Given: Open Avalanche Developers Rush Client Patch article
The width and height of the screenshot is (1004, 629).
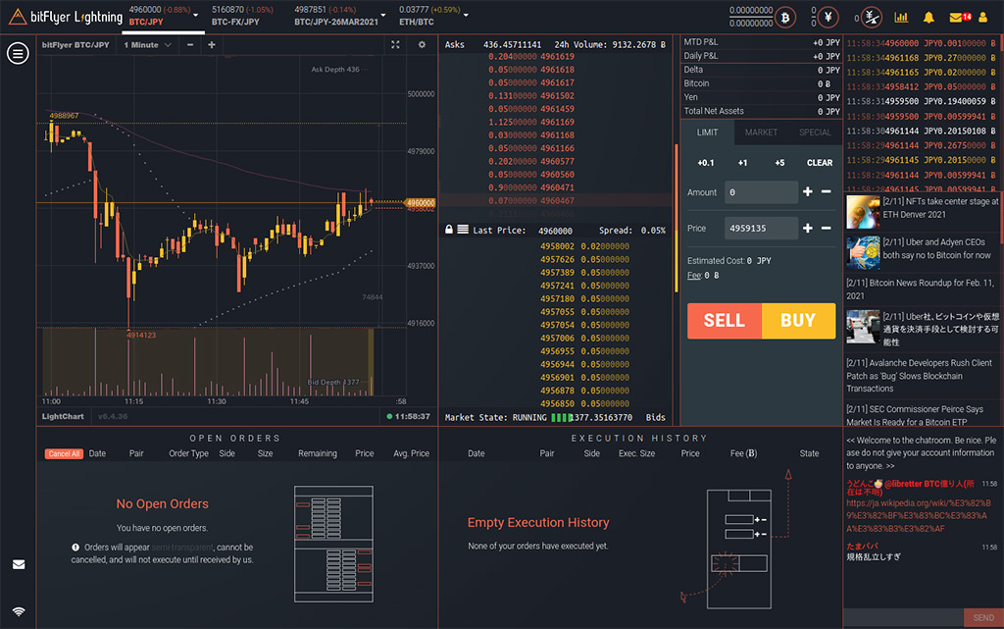Looking at the screenshot, I should pyautogui.click(x=919, y=376).
